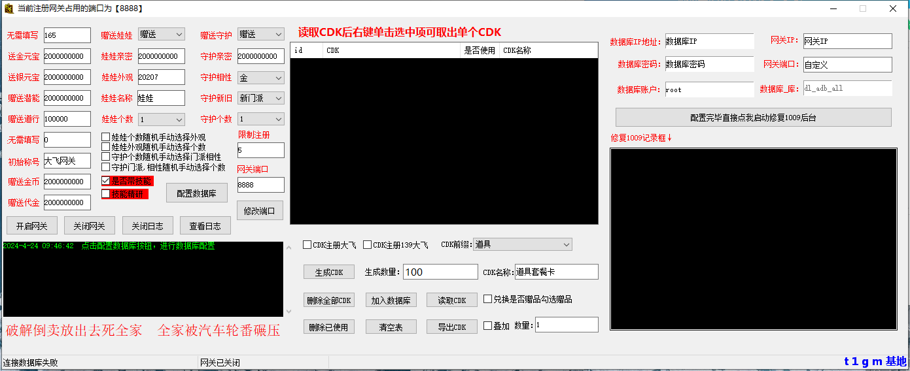Check the CDK注册大飞 option
910x371 pixels.
click(x=307, y=245)
